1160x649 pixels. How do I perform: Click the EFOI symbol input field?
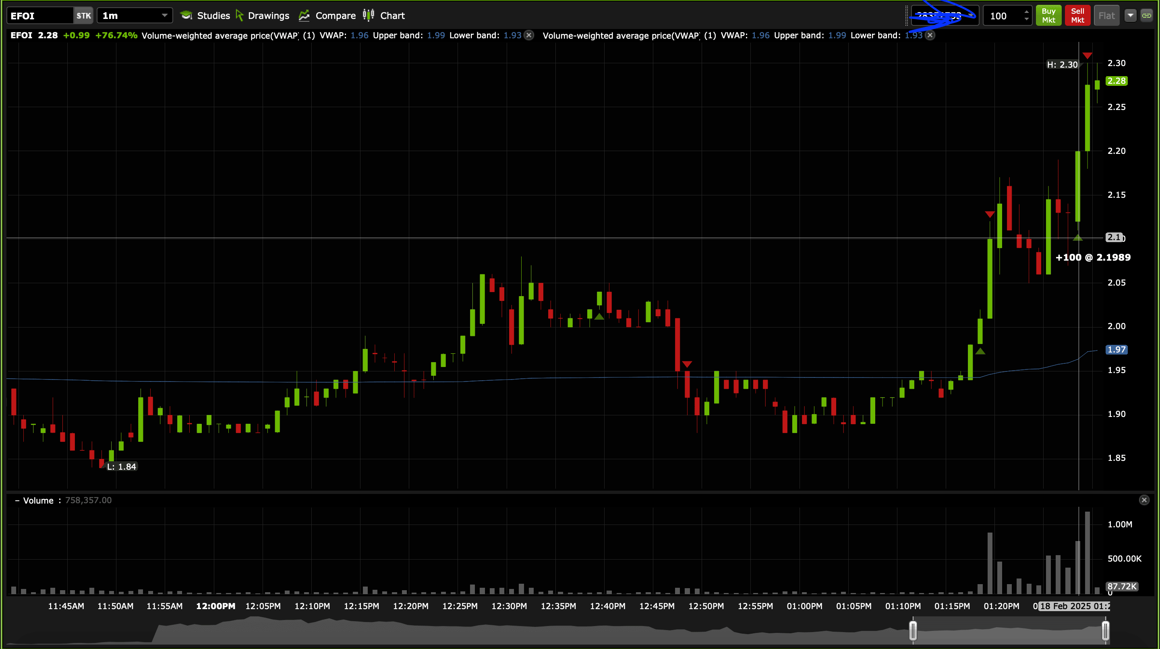(x=39, y=16)
